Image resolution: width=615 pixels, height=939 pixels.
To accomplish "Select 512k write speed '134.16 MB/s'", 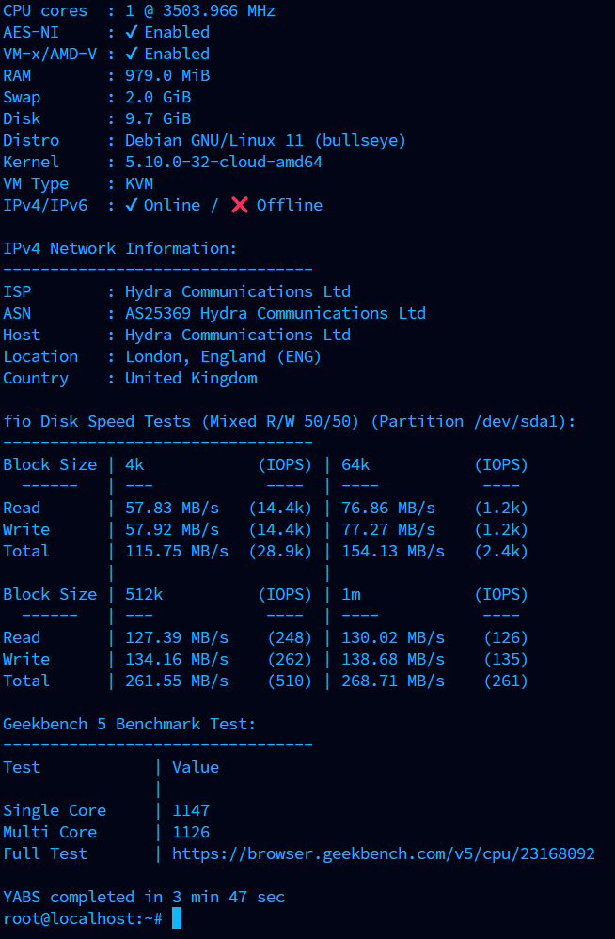I will pos(177,659).
